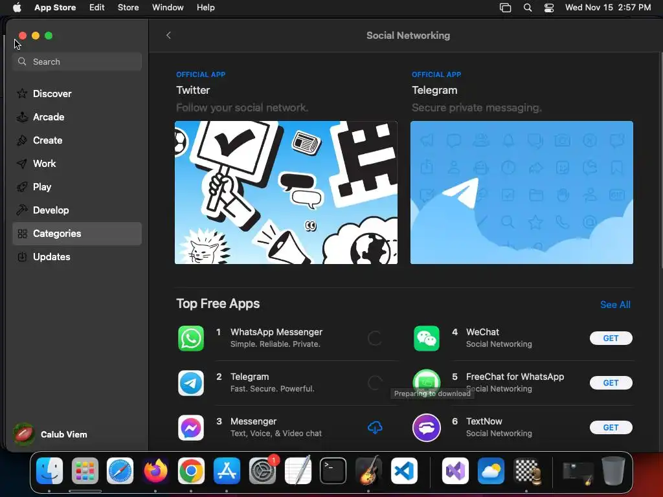Open Categories in the sidebar
Image resolution: width=663 pixels, height=497 pixels.
pos(77,233)
